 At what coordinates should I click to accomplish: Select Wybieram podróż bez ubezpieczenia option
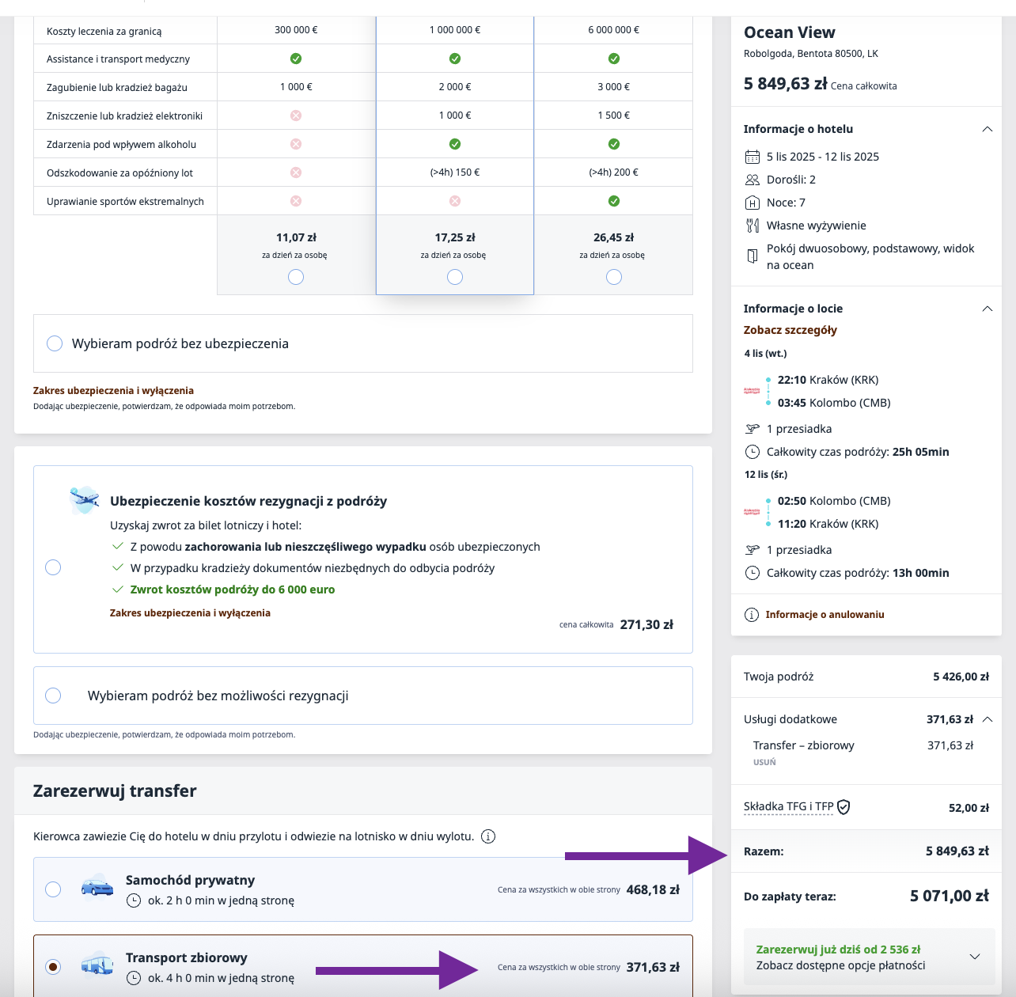(x=55, y=343)
